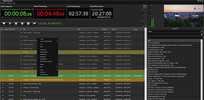Click green check icon of row 9 Budapest Timelapse

pos(21,64)
